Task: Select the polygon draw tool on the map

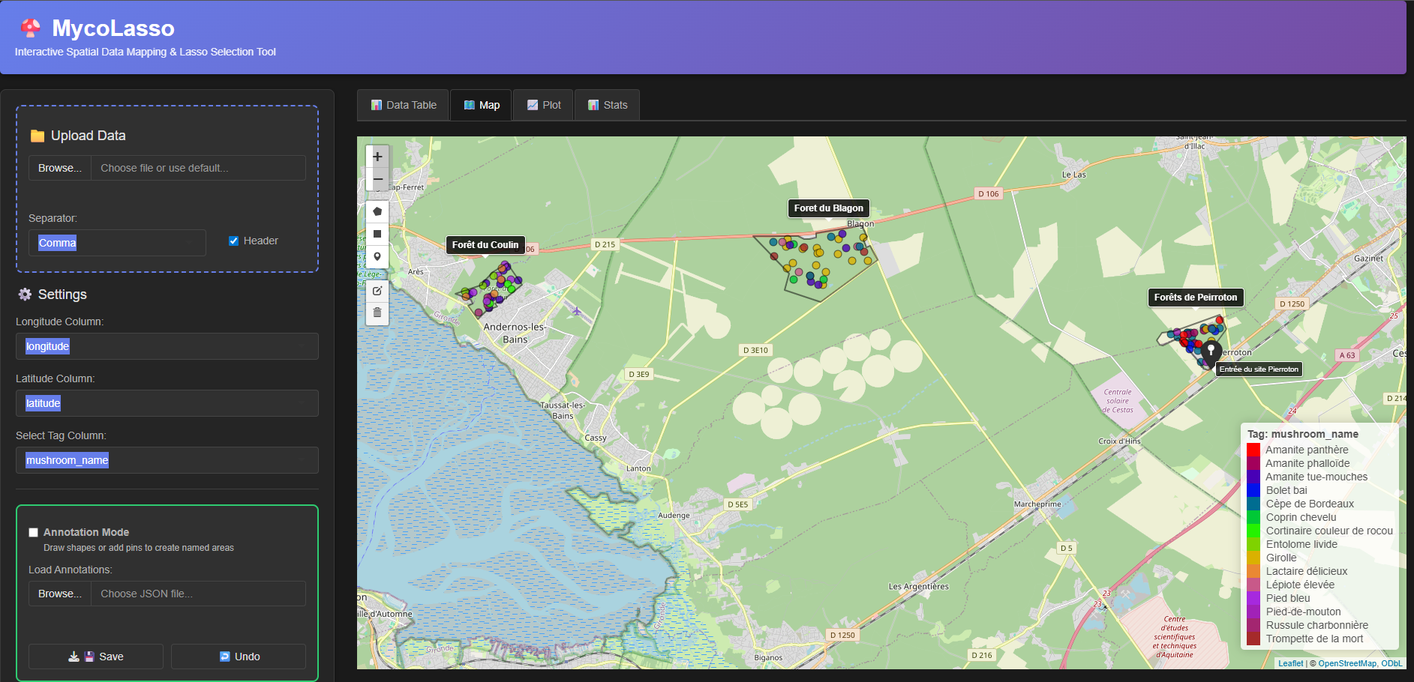Action: point(377,211)
